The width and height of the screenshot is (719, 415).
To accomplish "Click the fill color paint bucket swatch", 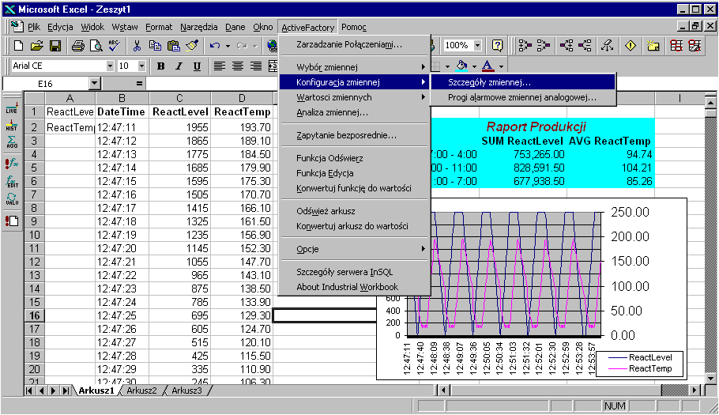I will coord(461,66).
